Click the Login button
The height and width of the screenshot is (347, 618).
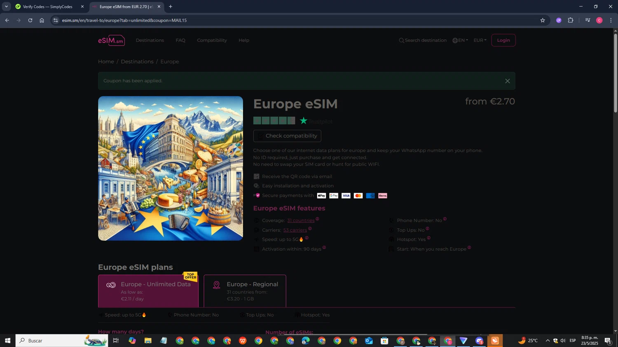click(x=503, y=40)
